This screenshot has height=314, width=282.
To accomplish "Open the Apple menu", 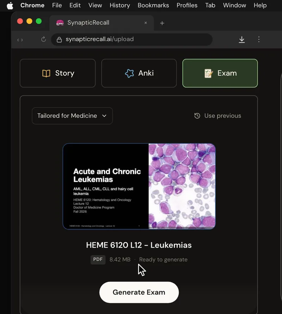I will click(10, 6).
